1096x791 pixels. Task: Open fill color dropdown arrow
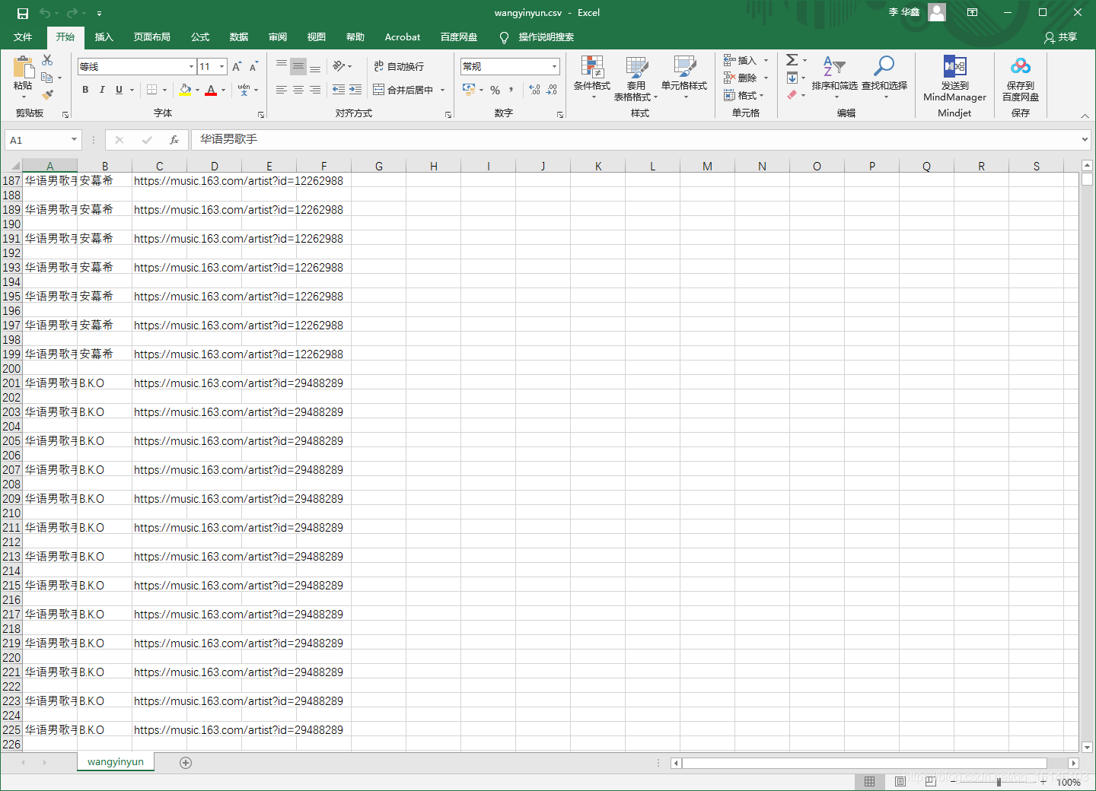click(197, 90)
